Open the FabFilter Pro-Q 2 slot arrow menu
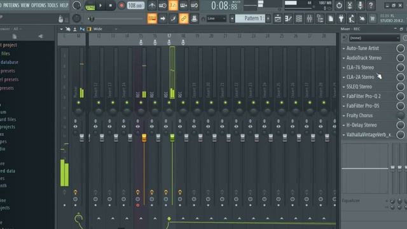Image resolution: width=407 pixels, height=229 pixels. click(x=343, y=97)
